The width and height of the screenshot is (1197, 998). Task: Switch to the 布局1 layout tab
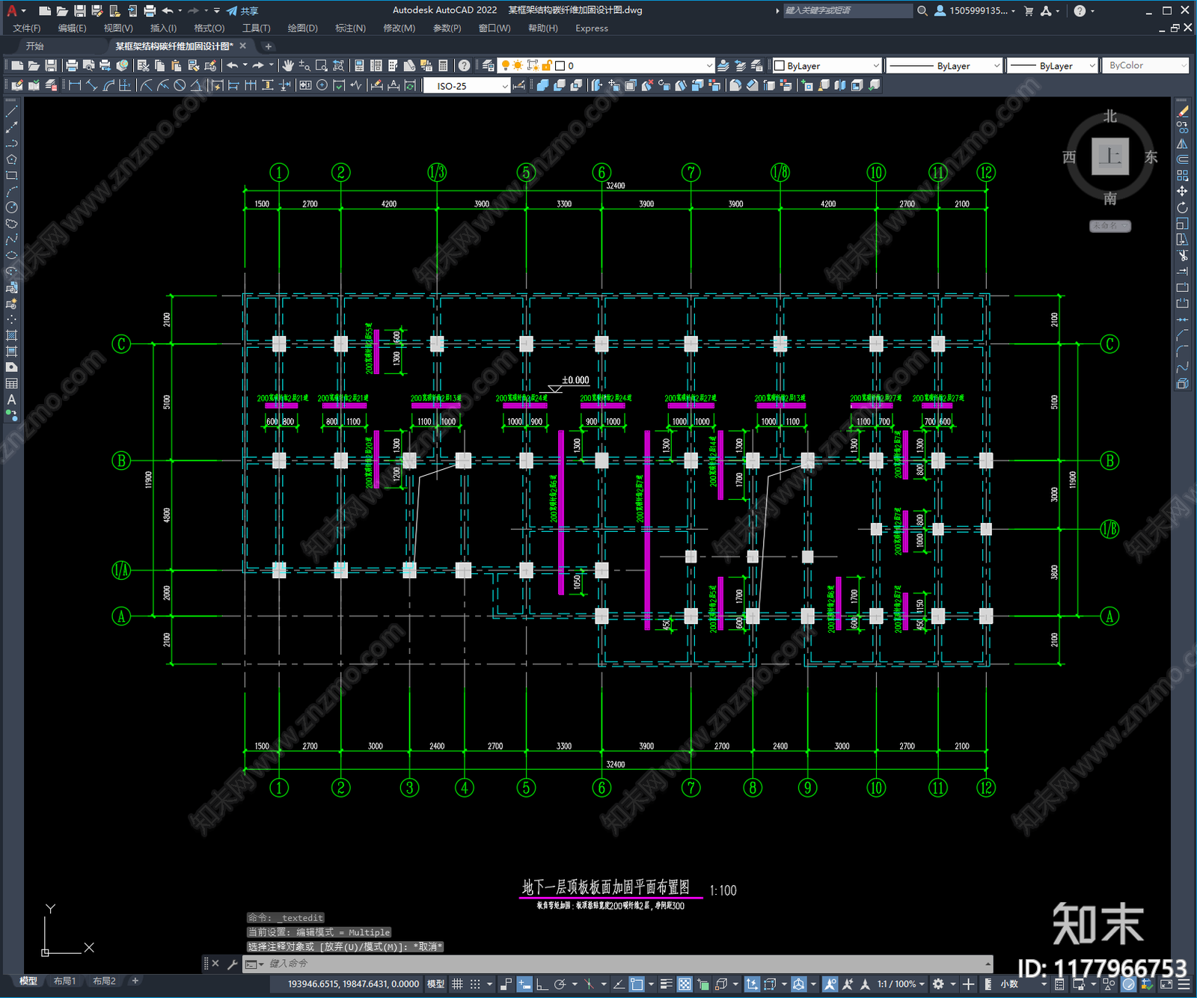click(64, 981)
